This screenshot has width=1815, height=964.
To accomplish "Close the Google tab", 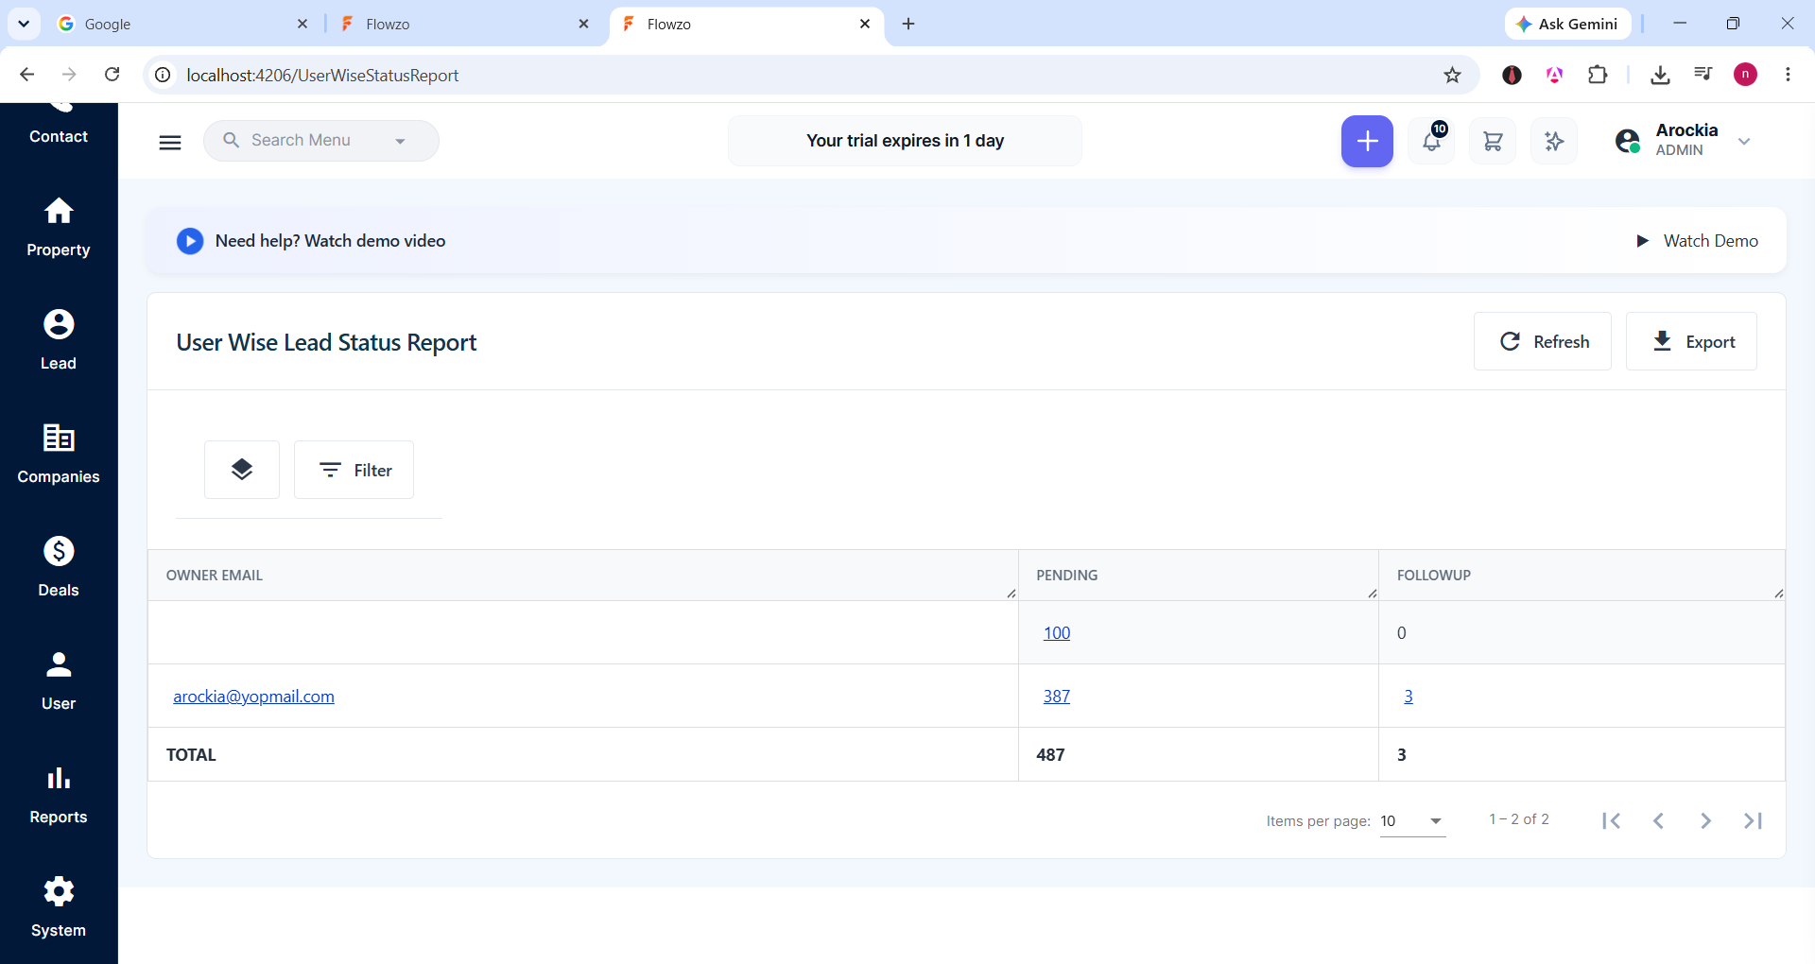I will coord(302,24).
